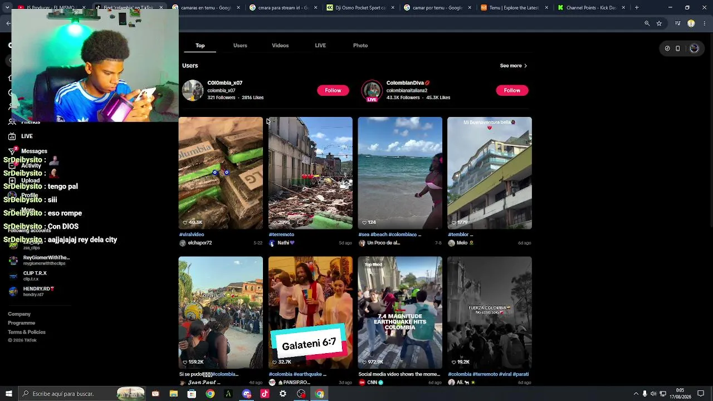This screenshot has width=713, height=401.
Task: Click the TikTok profile avatar at top right
Action: tap(694, 48)
